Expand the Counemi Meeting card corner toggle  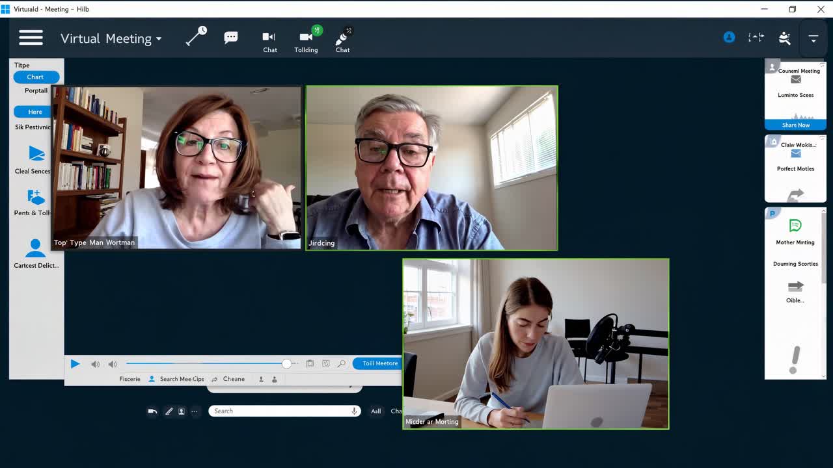coord(822,65)
